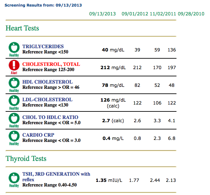Click the Heart Tests section heading
This screenshot has height=195, width=210.
(22, 28)
